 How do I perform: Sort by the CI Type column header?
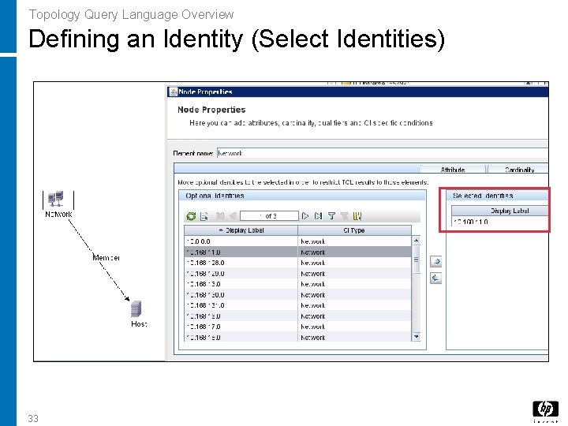tap(354, 230)
